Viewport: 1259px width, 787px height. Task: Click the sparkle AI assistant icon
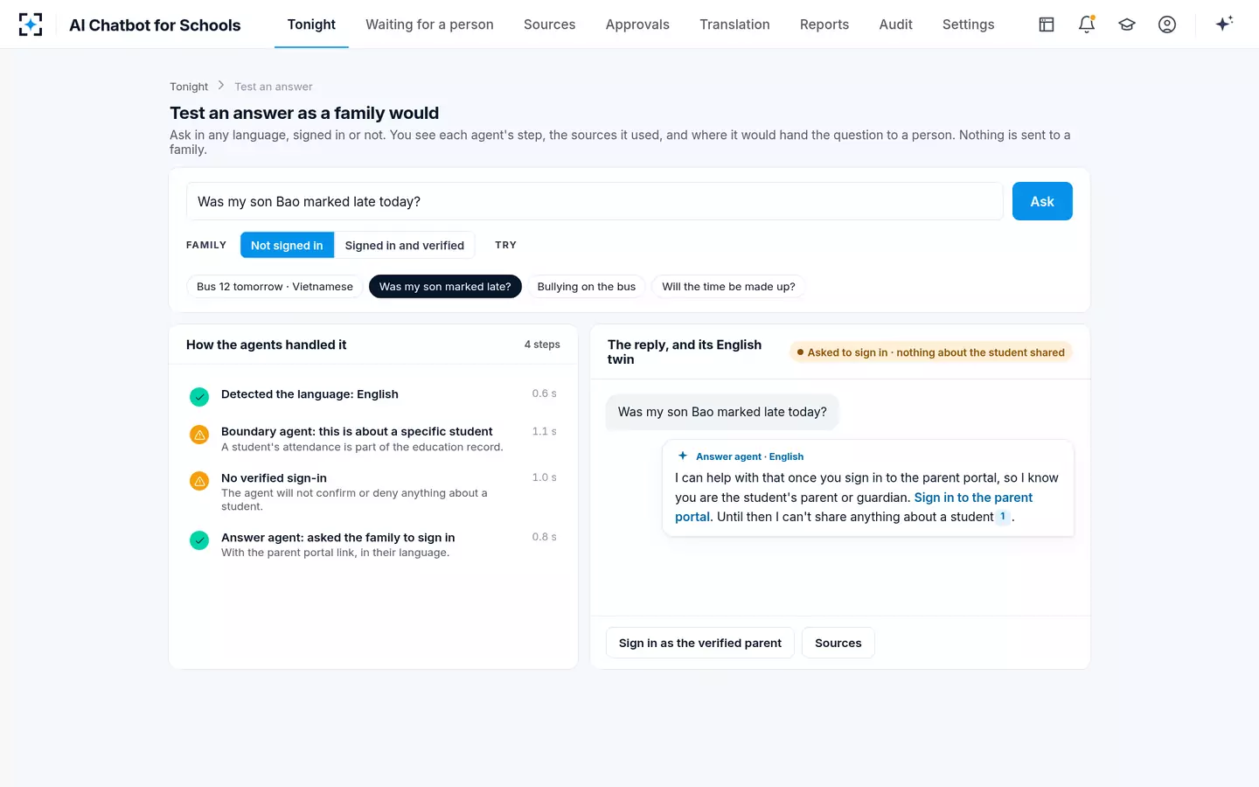coord(1224,24)
